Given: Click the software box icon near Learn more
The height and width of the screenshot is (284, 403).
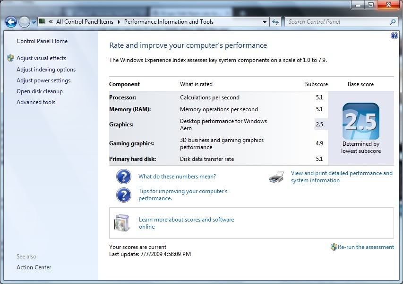Looking at the screenshot, I should pyautogui.click(x=121, y=223).
